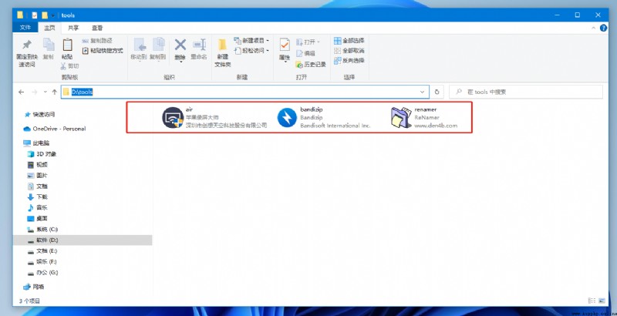
Task: Open the 下载 folder in sidebar
Action: 37,197
